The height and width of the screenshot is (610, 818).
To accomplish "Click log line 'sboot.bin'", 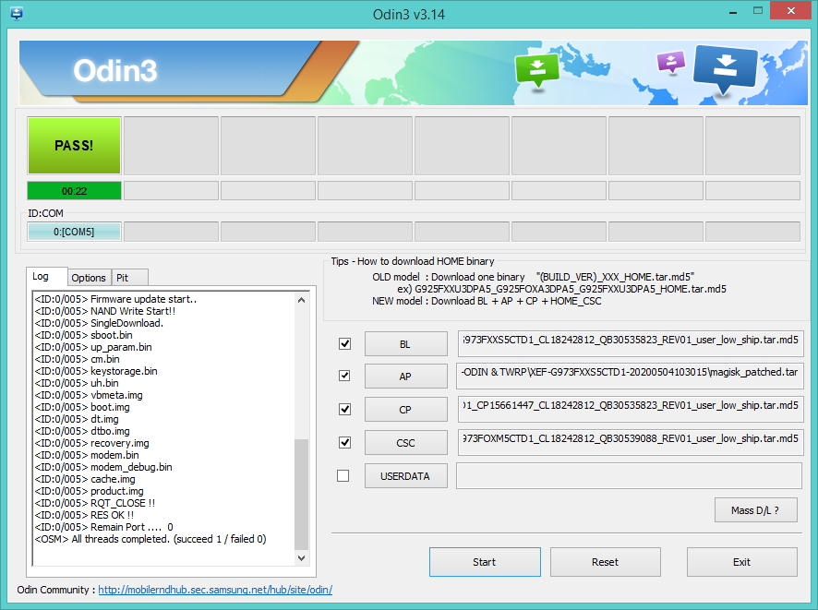I will pos(83,335).
